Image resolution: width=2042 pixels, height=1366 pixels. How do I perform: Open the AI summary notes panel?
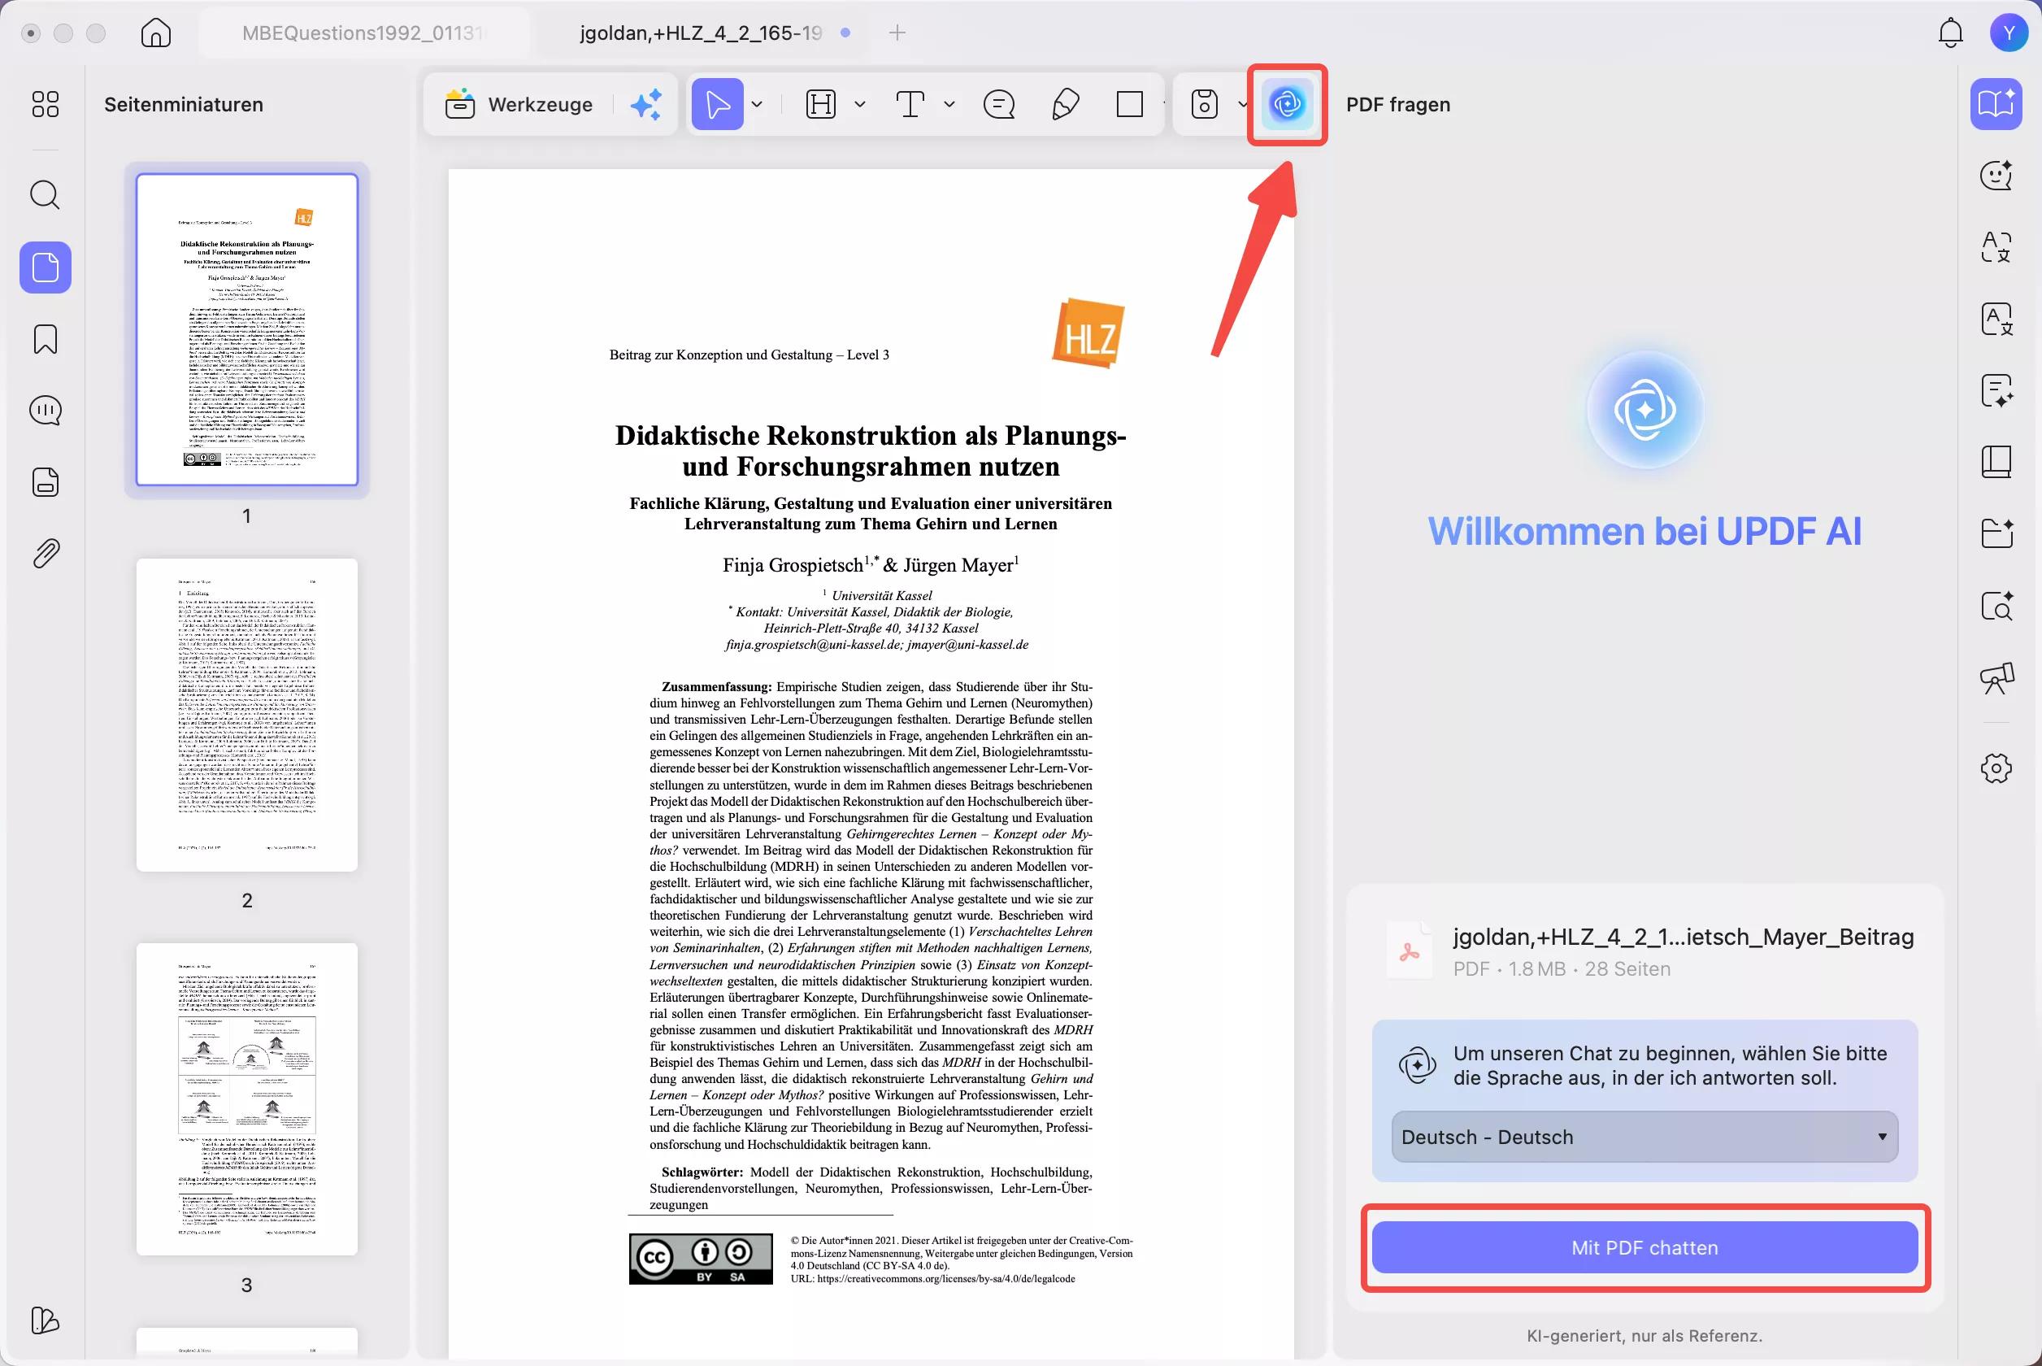coord(1996,390)
